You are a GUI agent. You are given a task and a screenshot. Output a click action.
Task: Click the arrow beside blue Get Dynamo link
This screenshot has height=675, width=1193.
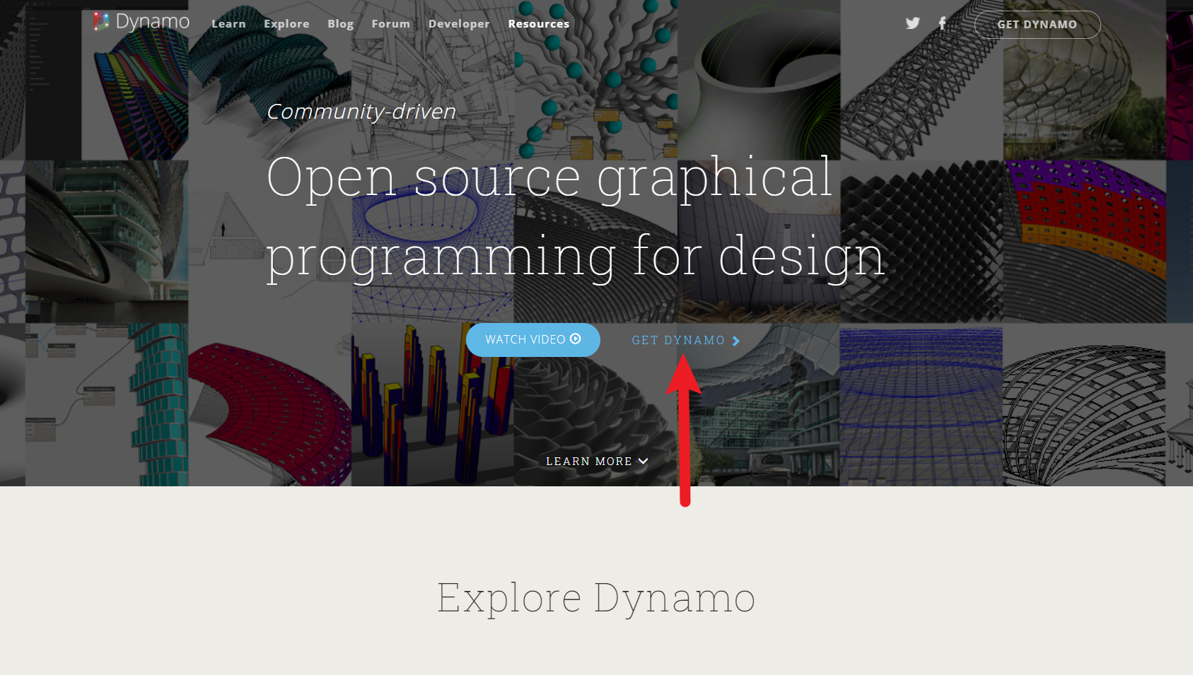[x=736, y=341]
